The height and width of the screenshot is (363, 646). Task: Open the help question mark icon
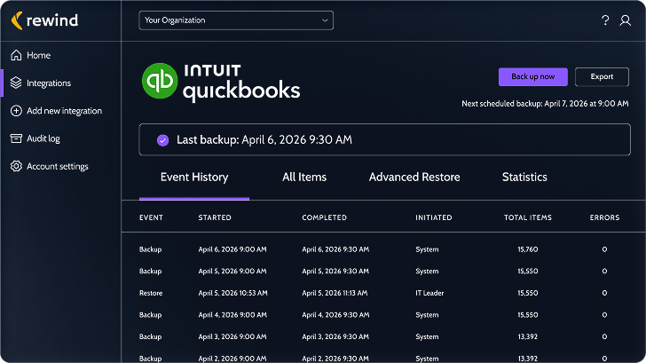[x=605, y=20]
